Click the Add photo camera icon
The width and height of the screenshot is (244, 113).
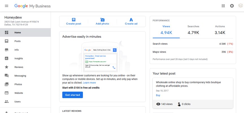click(x=102, y=19)
